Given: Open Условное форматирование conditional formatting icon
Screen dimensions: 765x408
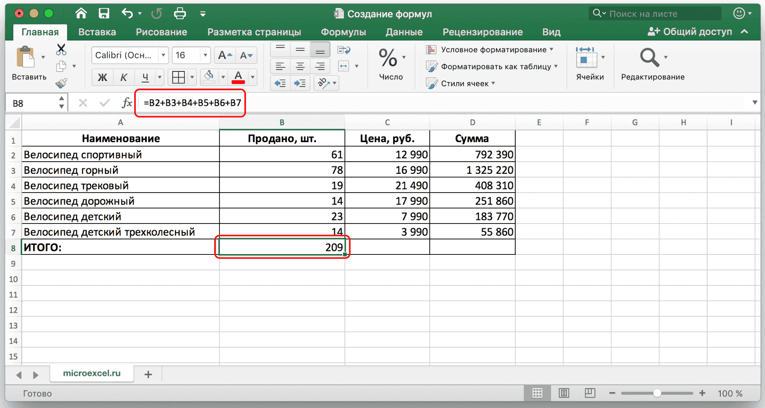Looking at the screenshot, I should 431,49.
